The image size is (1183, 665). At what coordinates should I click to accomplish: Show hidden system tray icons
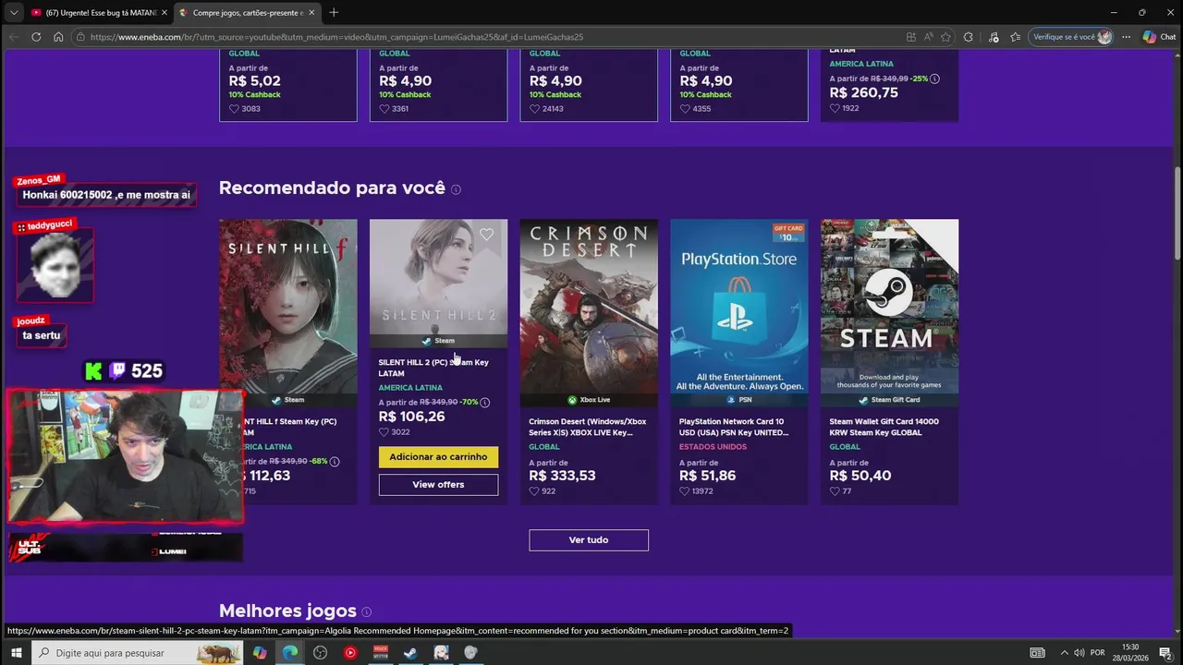pos(1064,653)
